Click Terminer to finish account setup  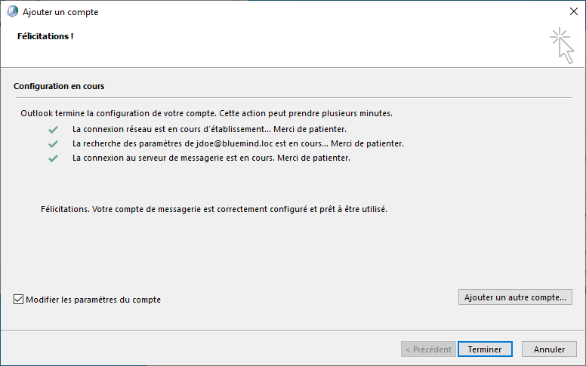click(x=485, y=349)
